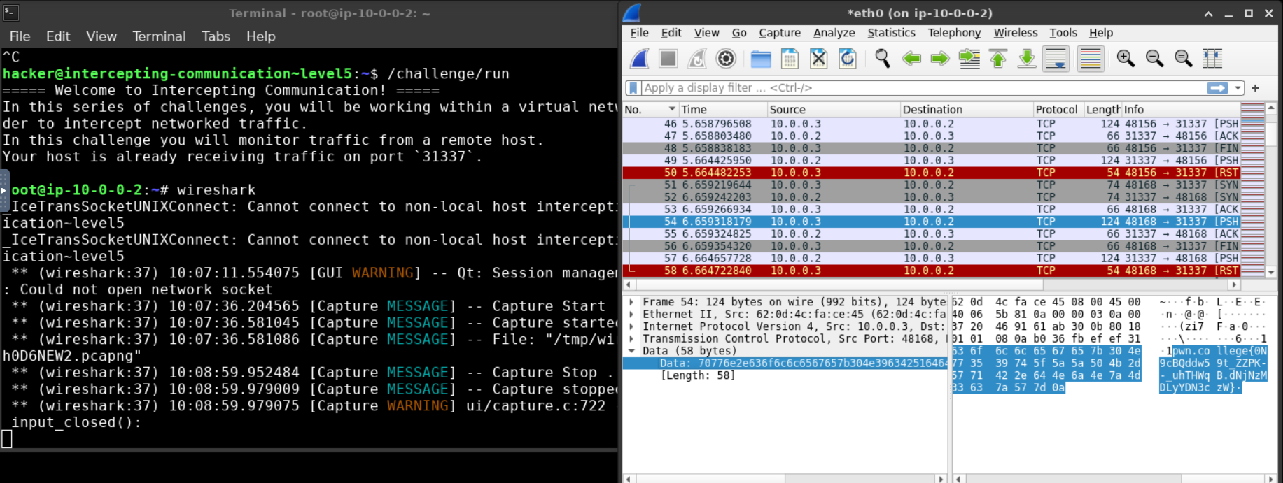
Task: Select packet 51 SYN row
Action: point(931,185)
